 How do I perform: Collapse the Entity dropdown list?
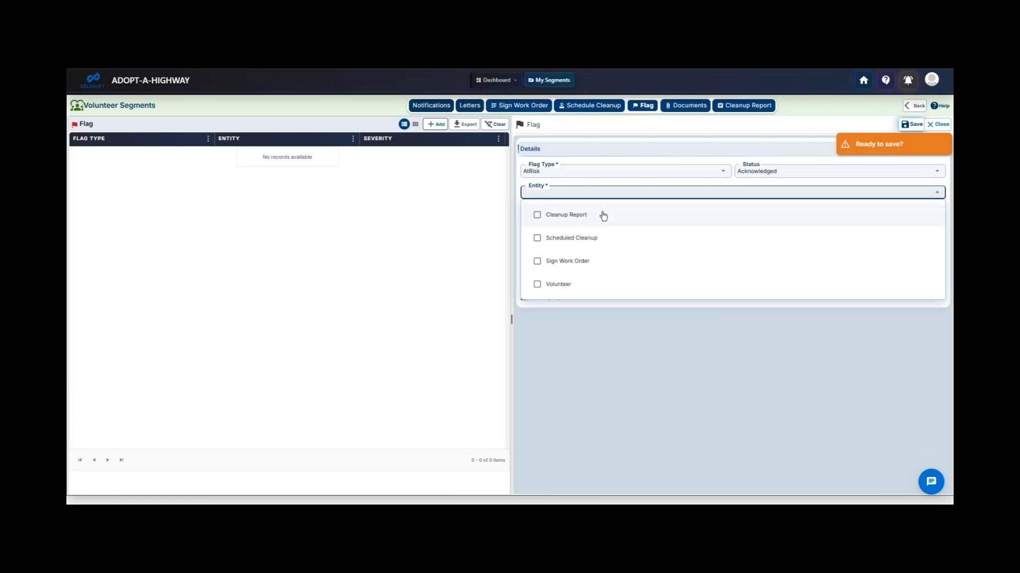pos(937,192)
